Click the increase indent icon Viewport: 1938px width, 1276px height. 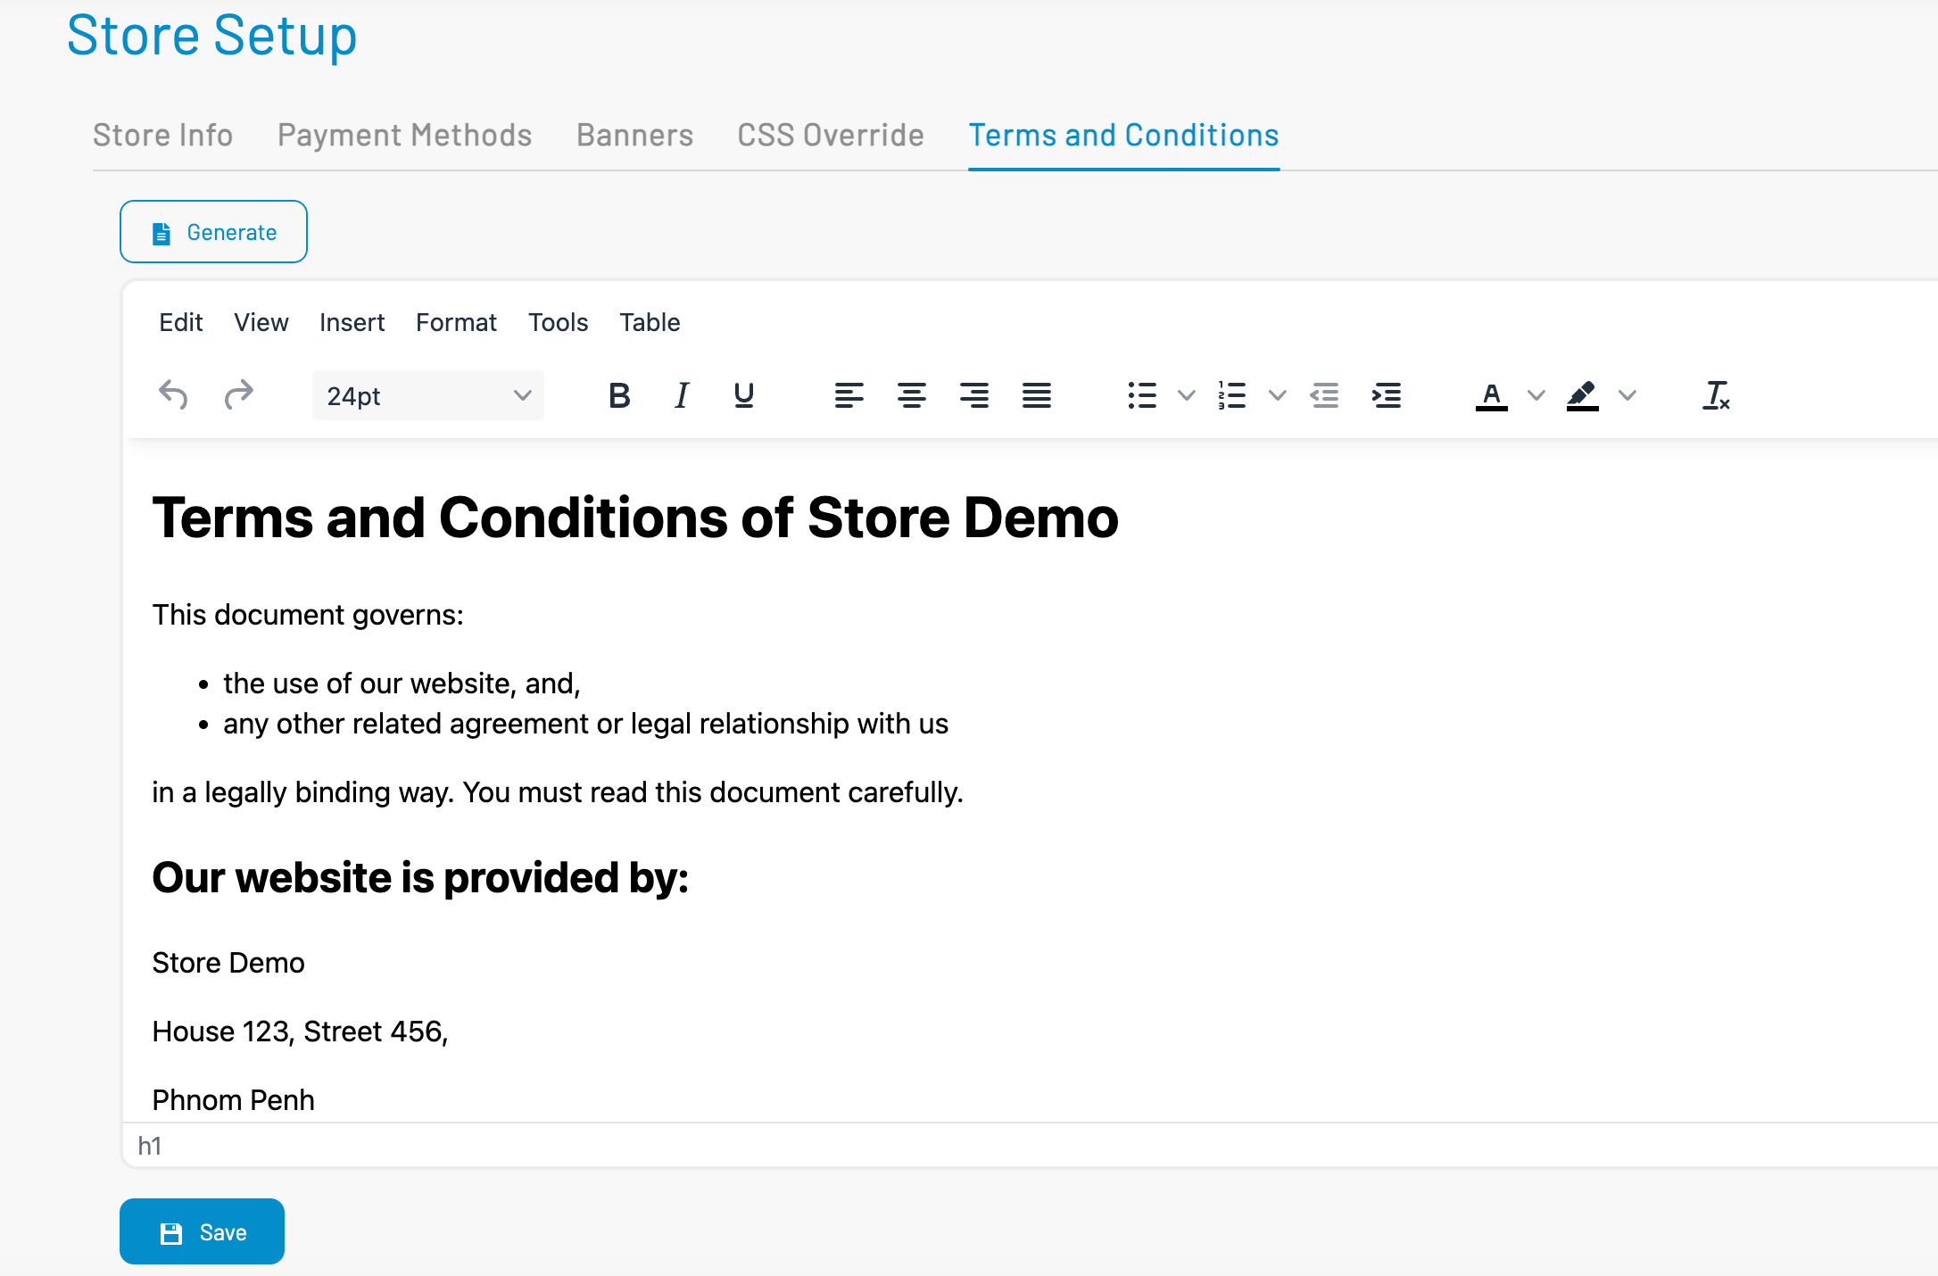(1387, 394)
